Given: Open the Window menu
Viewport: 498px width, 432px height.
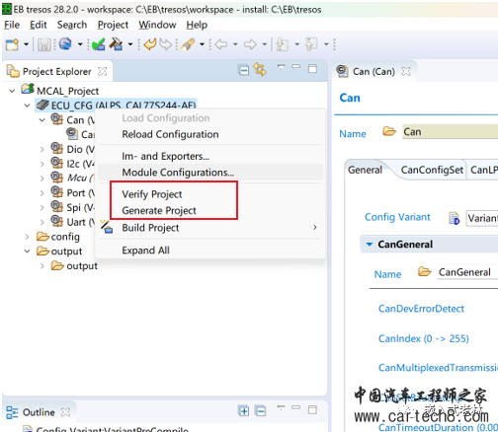Looking at the screenshot, I should (x=157, y=25).
